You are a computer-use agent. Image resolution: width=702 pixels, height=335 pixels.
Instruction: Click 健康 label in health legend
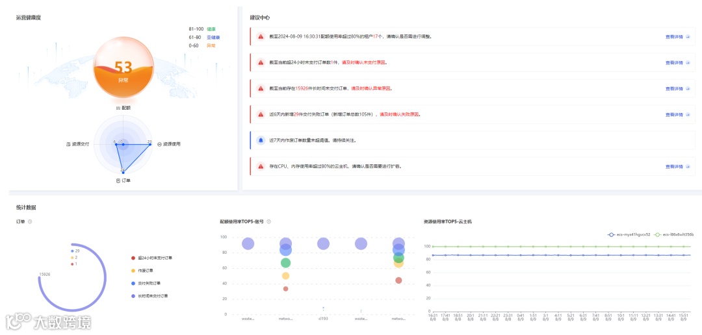click(x=211, y=29)
